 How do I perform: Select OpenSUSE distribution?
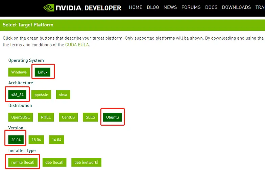pos(20,117)
